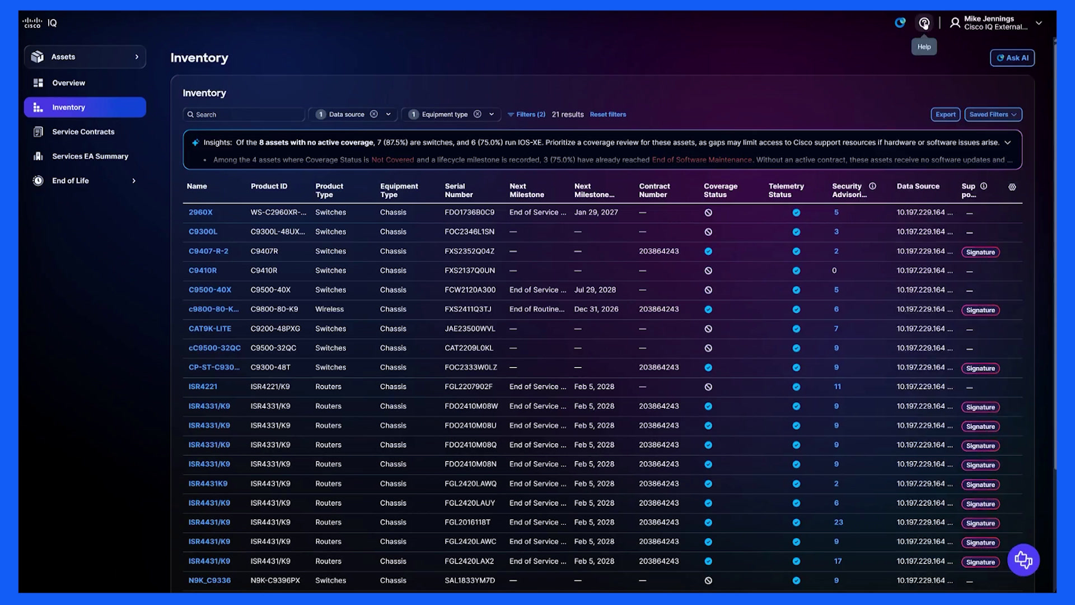Open table column settings gear icon
This screenshot has width=1075, height=605.
1012,187
